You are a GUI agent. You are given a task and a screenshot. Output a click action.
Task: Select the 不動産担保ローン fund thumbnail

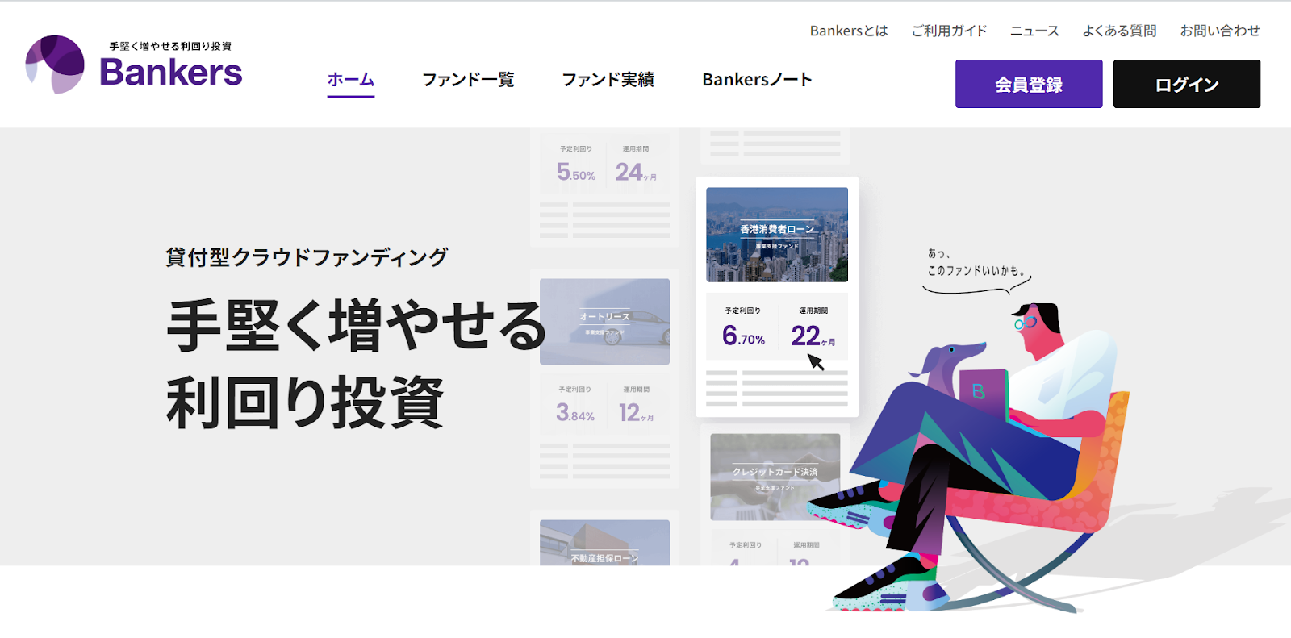[x=604, y=543]
